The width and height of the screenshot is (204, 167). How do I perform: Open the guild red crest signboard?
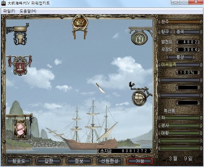20,65
